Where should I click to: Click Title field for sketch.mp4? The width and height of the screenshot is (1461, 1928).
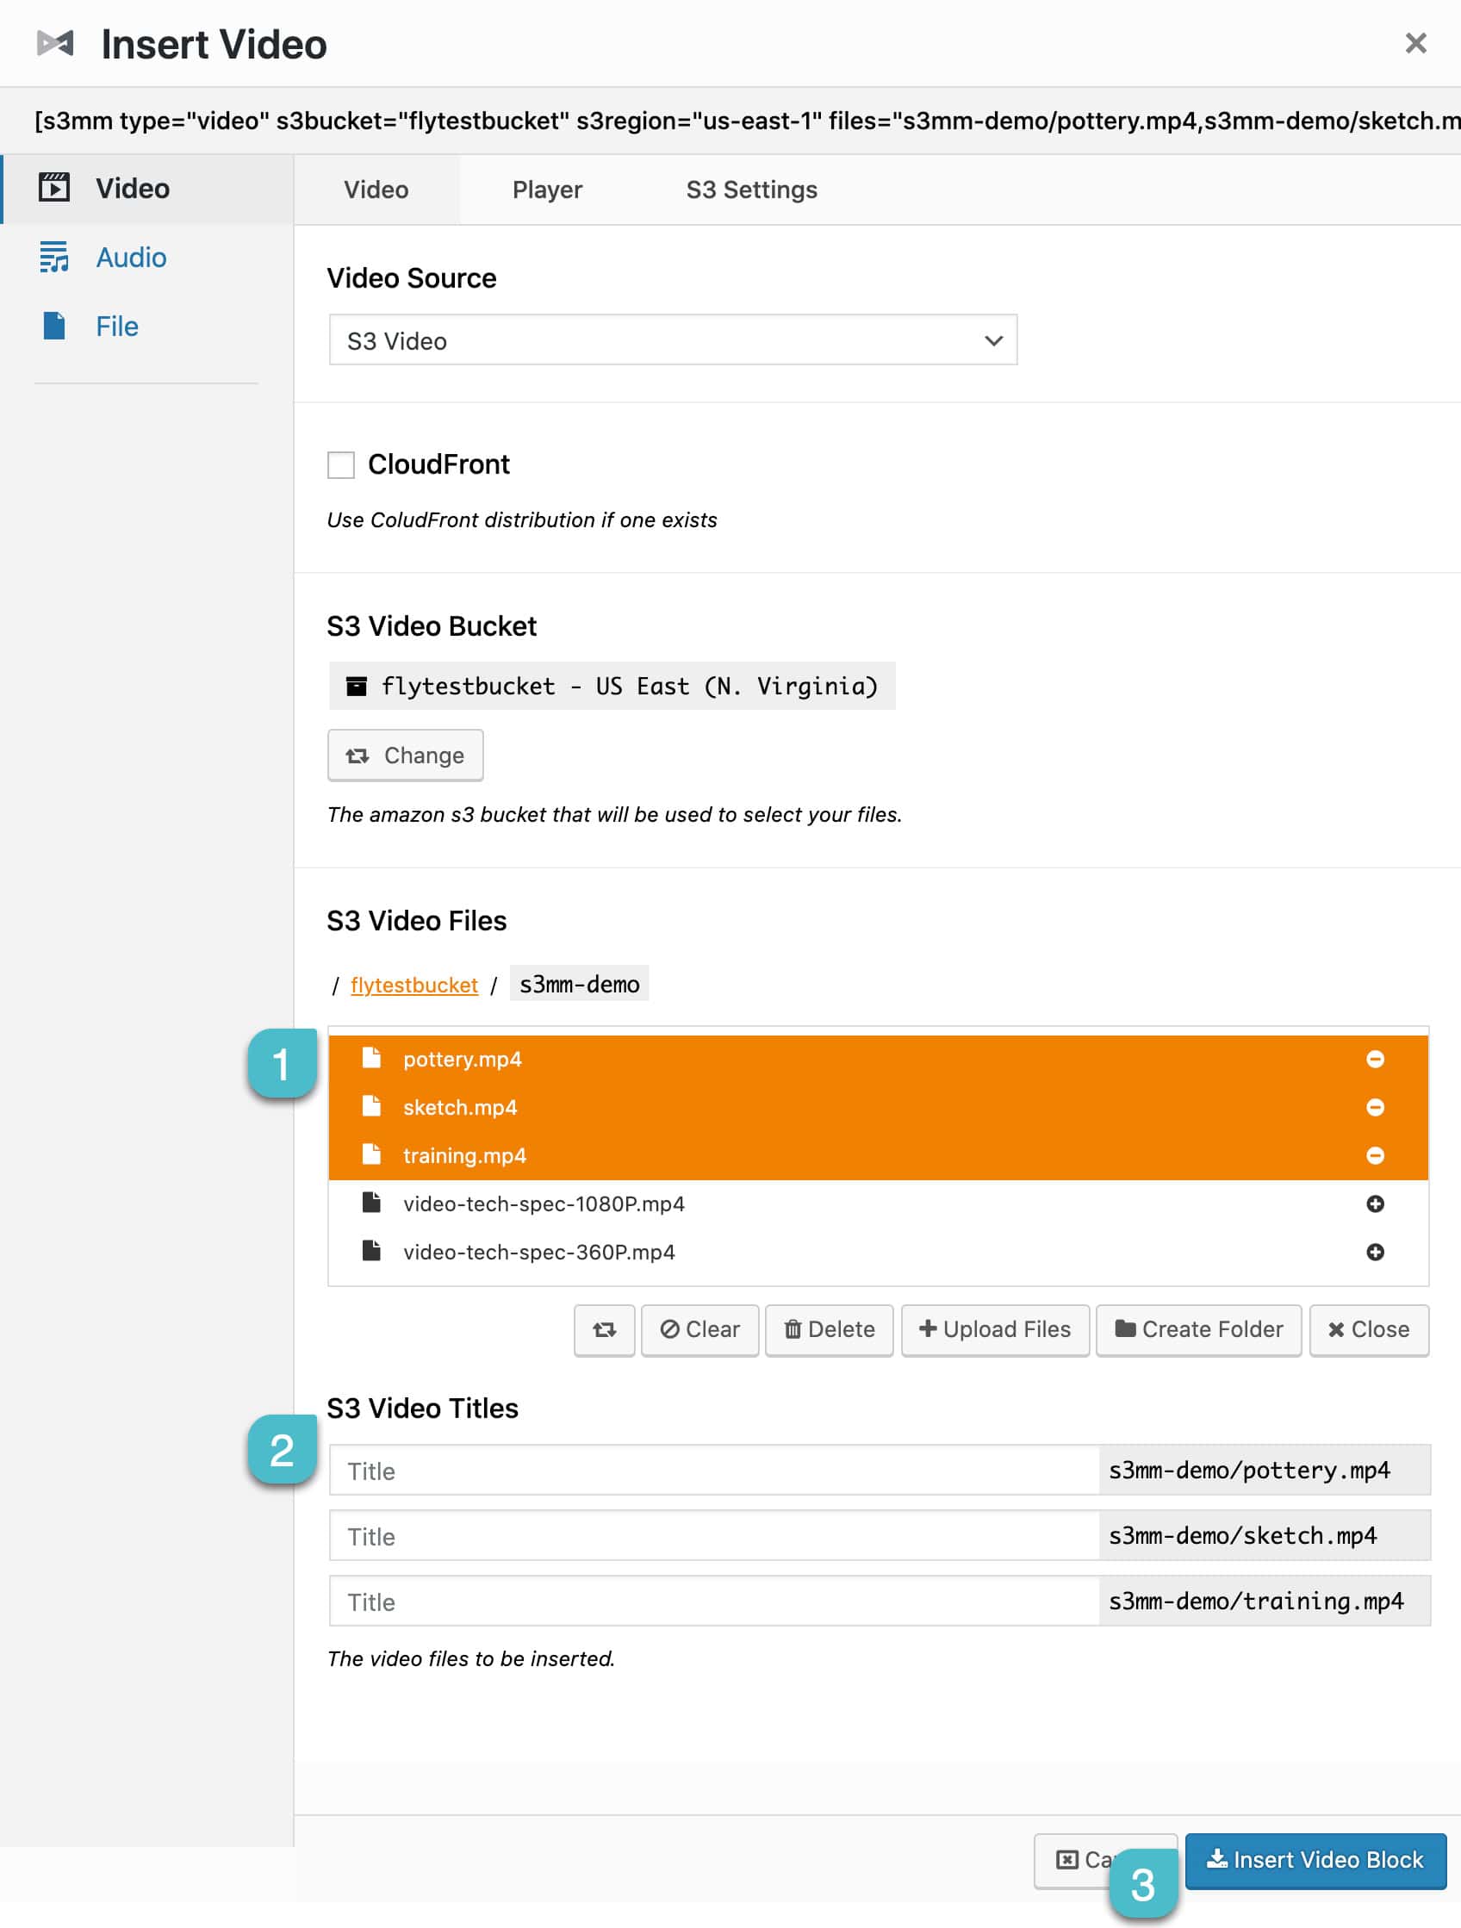tap(714, 1536)
